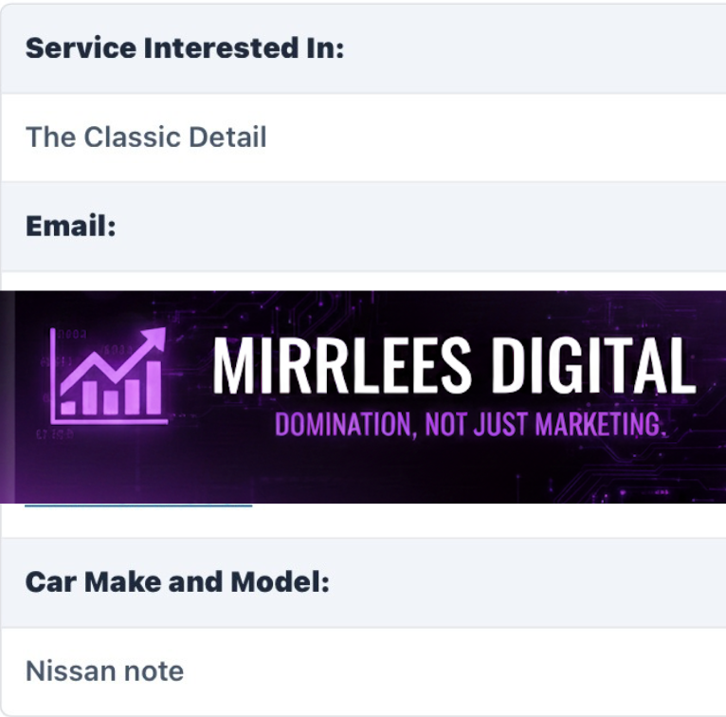Viewport: 726px width, 717px height.
Task: Click the word MARKETING in the tagline
Action: [x=600, y=424]
